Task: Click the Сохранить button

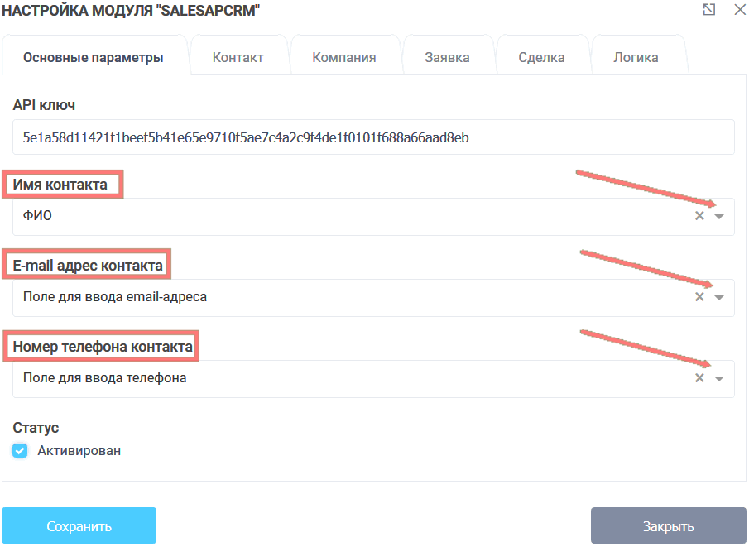Action: pos(79,525)
